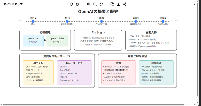Click the Projects item

(63, 77)
